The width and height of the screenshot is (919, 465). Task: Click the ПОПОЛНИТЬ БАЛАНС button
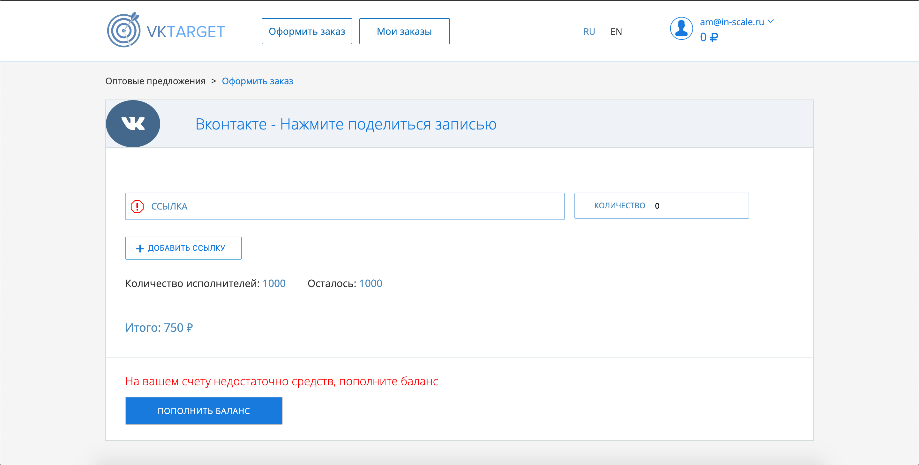204,411
